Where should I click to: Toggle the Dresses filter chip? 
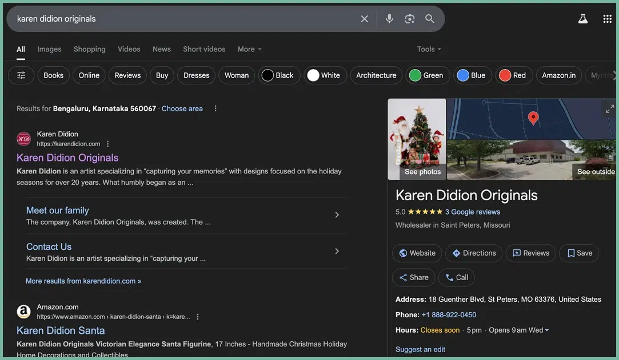(x=196, y=75)
